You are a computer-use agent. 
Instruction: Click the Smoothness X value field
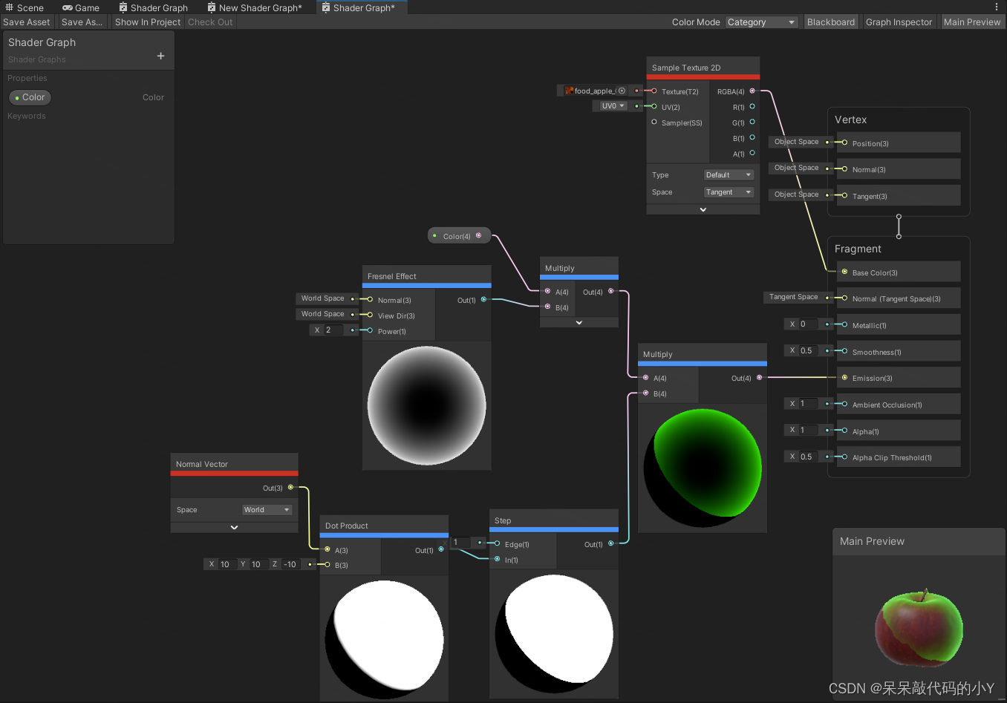pos(809,350)
